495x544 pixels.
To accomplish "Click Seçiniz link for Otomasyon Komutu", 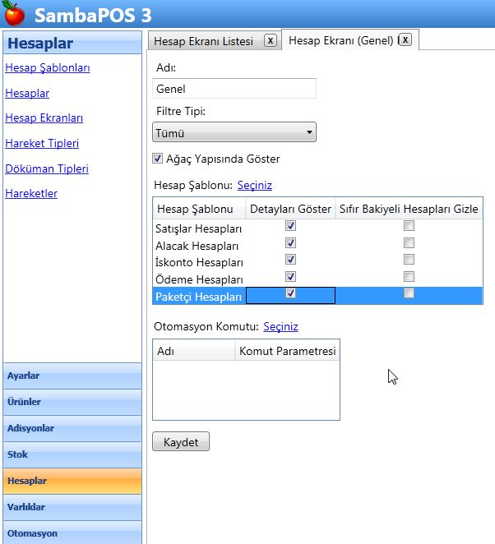I will (x=280, y=326).
